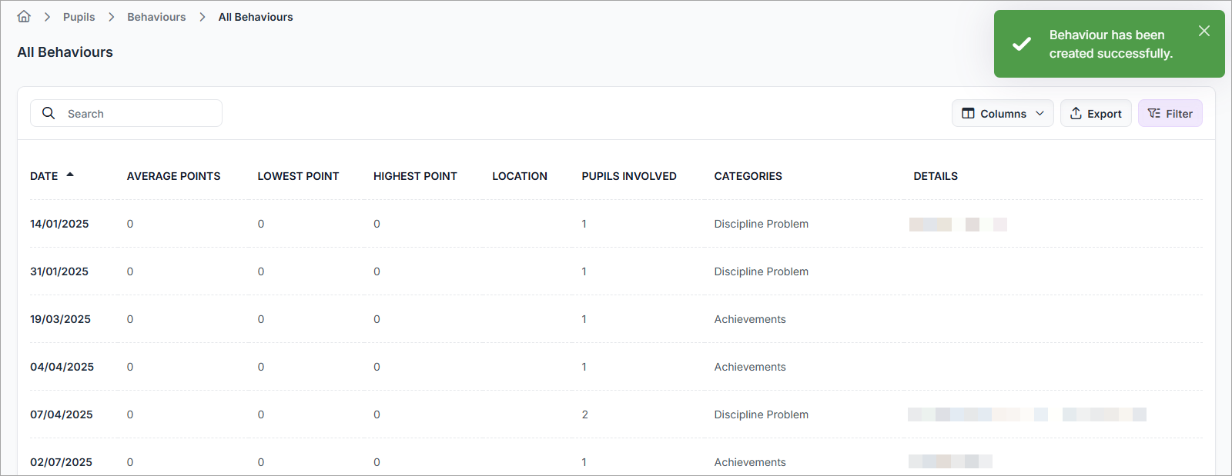Sort by Categories column header
This screenshot has width=1232, height=476.
click(748, 176)
